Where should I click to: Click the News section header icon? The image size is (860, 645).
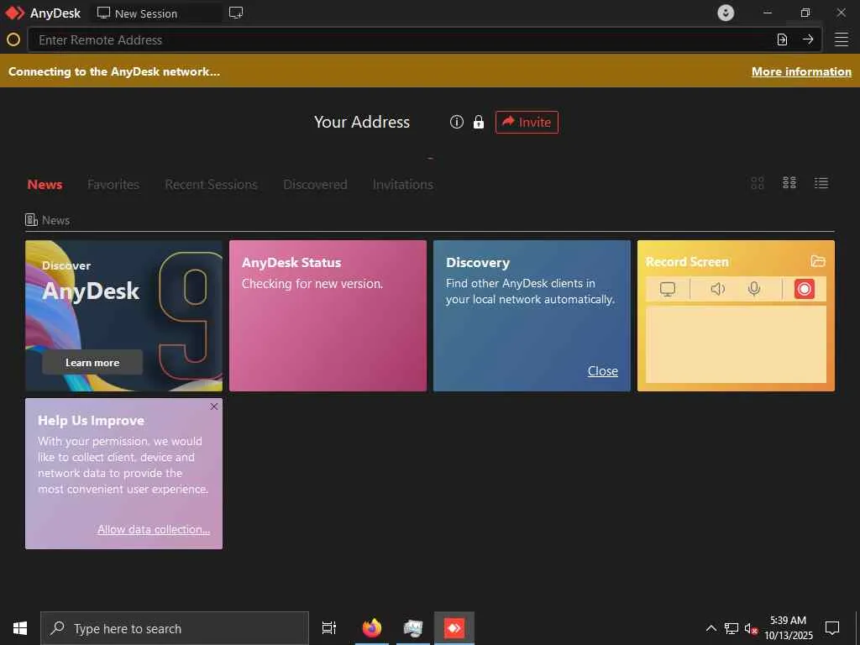31,220
